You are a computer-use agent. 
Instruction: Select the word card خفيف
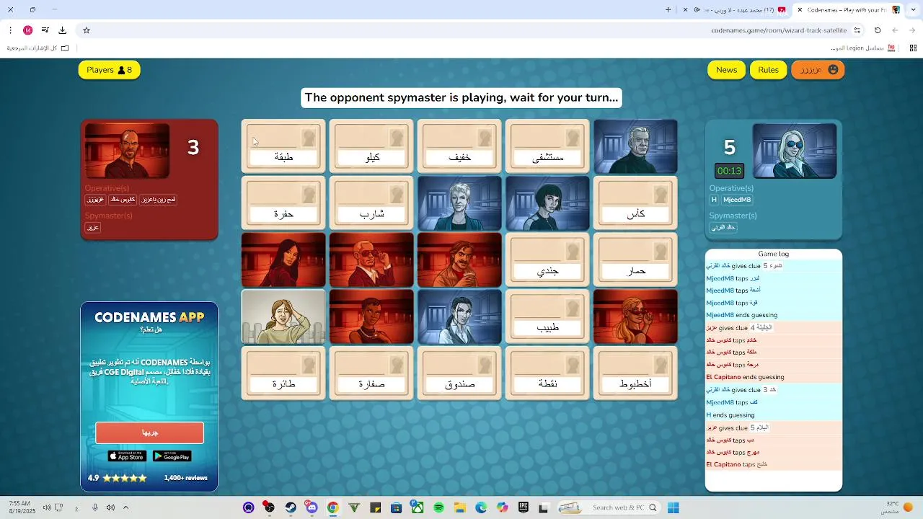click(459, 146)
